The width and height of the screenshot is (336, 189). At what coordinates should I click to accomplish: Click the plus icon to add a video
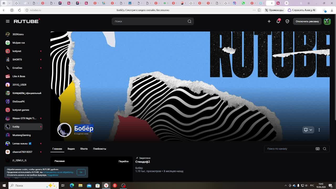pyautogui.click(x=269, y=21)
